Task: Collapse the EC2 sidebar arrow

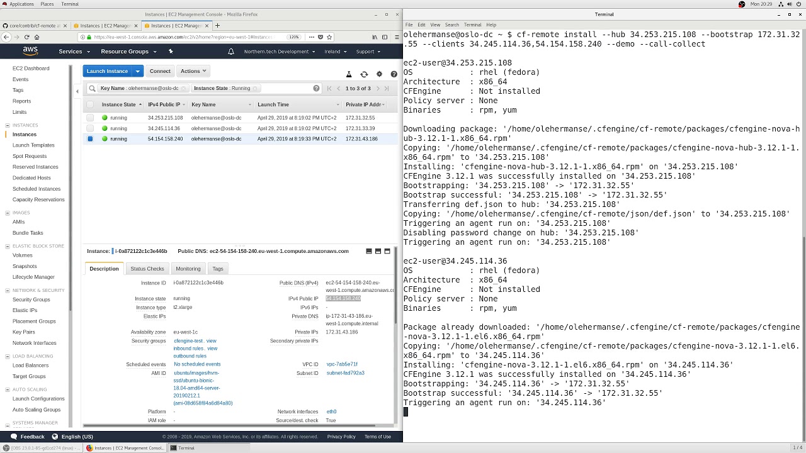Action: 77,91
